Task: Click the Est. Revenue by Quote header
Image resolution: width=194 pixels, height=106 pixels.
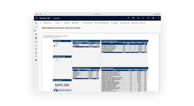Action: 125,41
